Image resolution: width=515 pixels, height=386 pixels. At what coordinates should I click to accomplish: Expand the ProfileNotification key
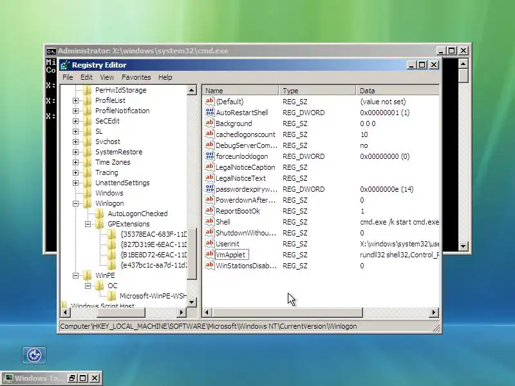tap(75, 111)
